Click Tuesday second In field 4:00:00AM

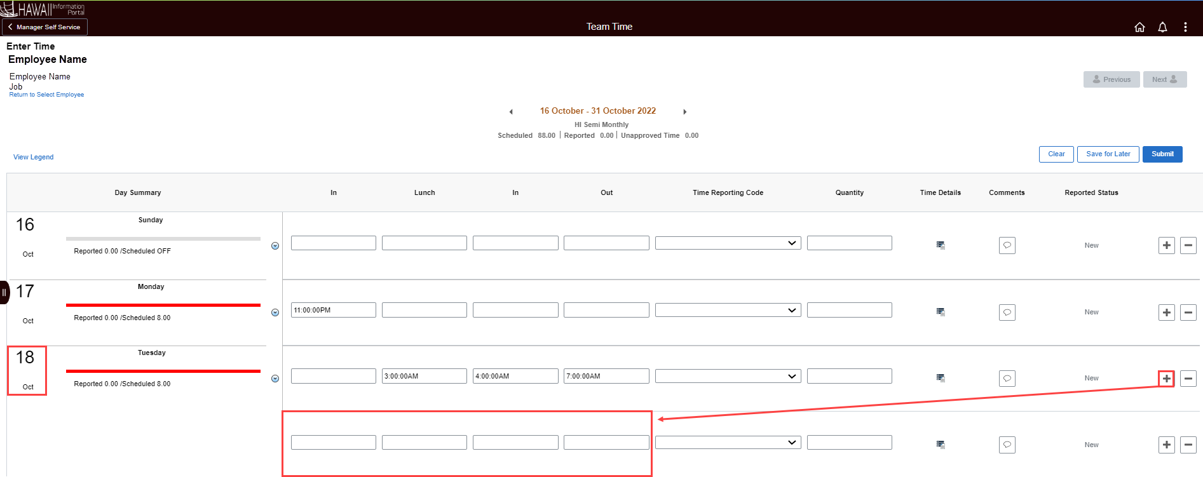[515, 376]
